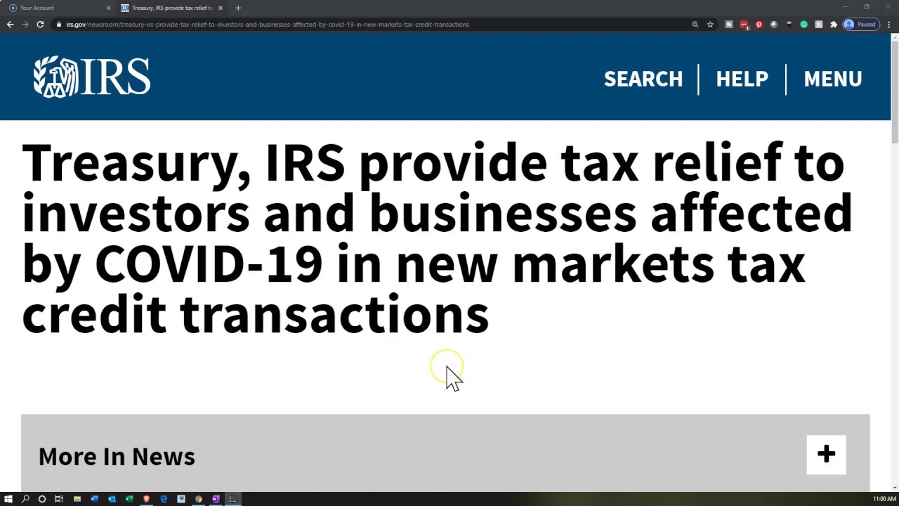This screenshot has width=899, height=506.
Task: Open the HELP link in the header
Action: [x=742, y=79]
